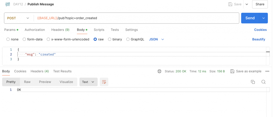Screen dimensions: 274x117
Task: Click the HTTP request type icon
Action: [x=8, y=4]
